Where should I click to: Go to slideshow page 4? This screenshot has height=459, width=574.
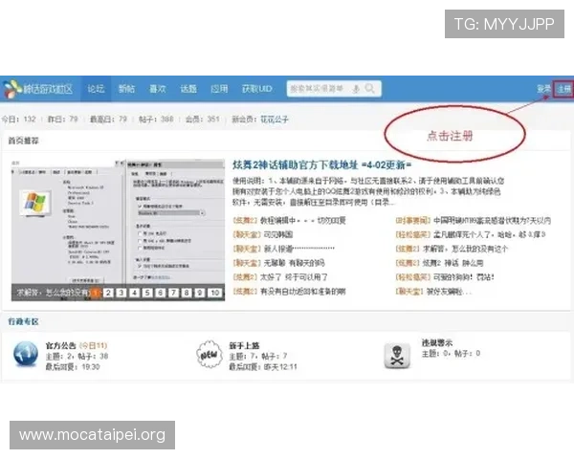[134, 293]
